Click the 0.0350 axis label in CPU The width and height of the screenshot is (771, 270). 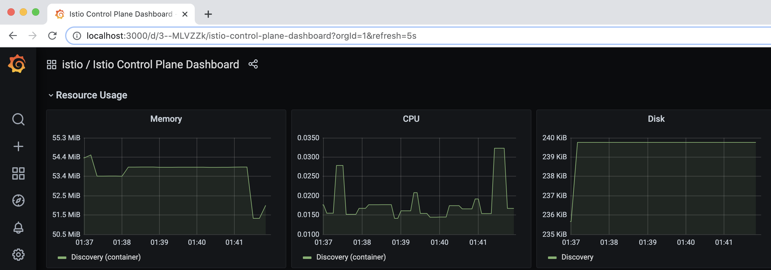tap(308, 138)
